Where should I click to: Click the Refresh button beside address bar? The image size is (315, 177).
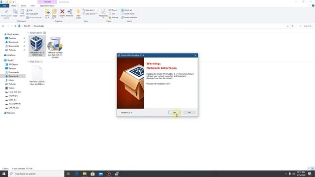[292, 26]
